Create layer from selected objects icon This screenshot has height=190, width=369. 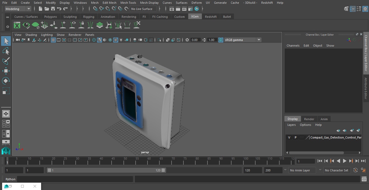coord(358,130)
